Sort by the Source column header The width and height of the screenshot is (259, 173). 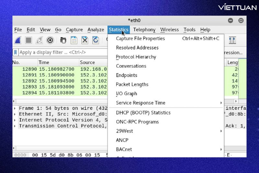pos(93,62)
